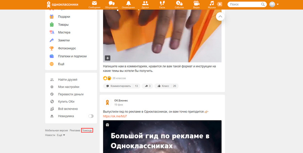The image size is (303, 153).
Task: Click the origami video thumbnail
Action: point(162,36)
